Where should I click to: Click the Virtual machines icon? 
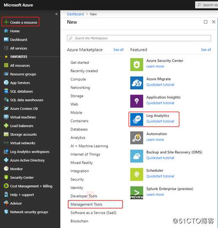6,117
